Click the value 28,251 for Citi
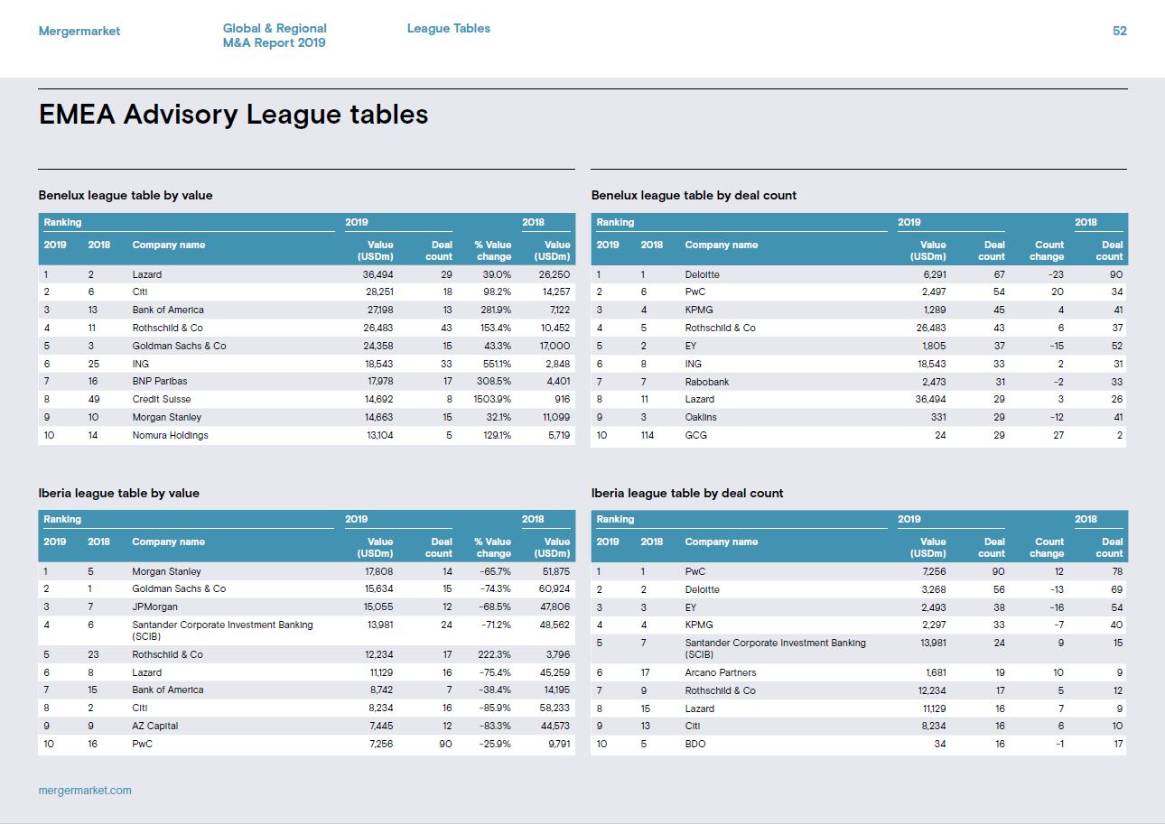 coord(378,292)
